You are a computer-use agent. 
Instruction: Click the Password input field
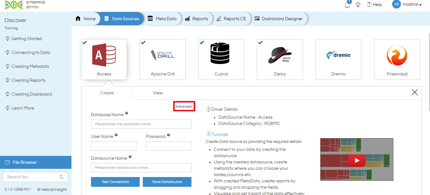point(169,146)
